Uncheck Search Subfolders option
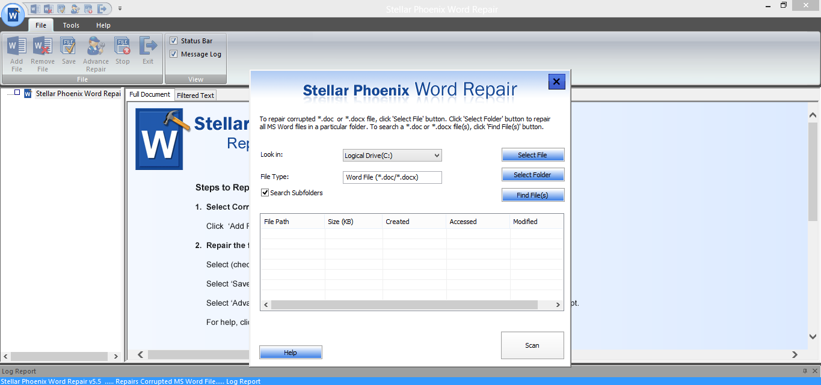Image resolution: width=821 pixels, height=385 pixels. pyautogui.click(x=265, y=193)
